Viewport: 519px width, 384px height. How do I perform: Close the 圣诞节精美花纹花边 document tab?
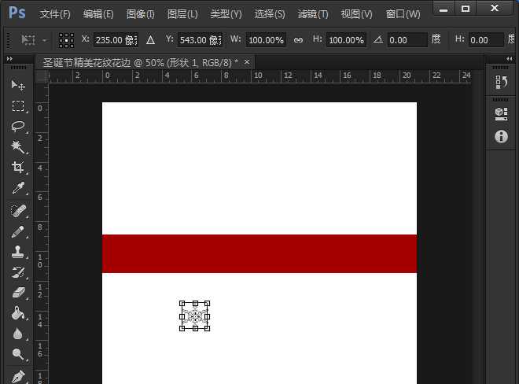247,61
